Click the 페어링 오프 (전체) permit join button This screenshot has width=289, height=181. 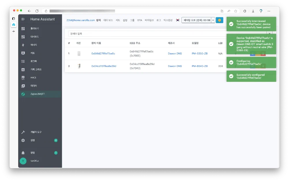click(197, 20)
